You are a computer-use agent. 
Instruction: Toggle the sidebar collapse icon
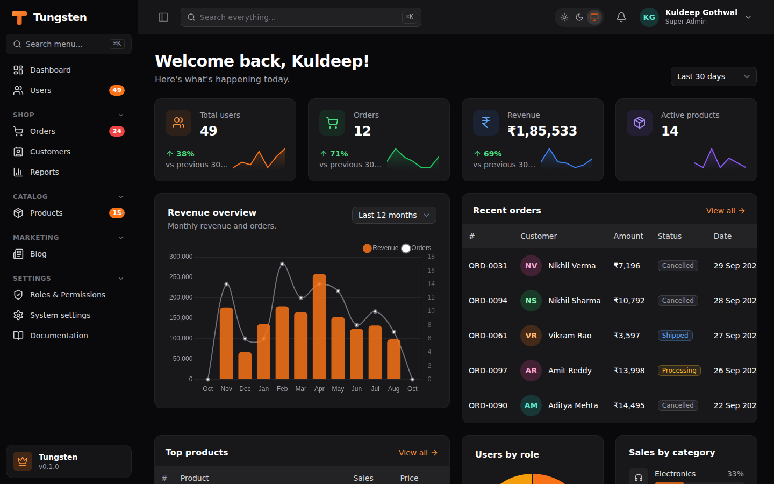(x=163, y=17)
